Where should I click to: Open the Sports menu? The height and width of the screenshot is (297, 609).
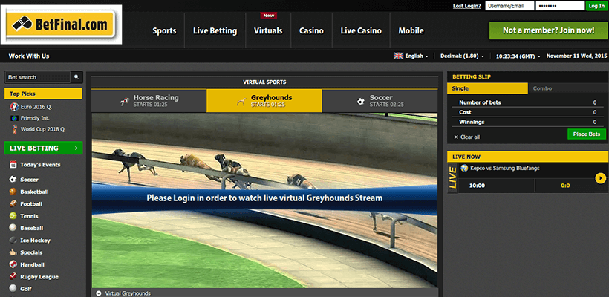tap(164, 30)
